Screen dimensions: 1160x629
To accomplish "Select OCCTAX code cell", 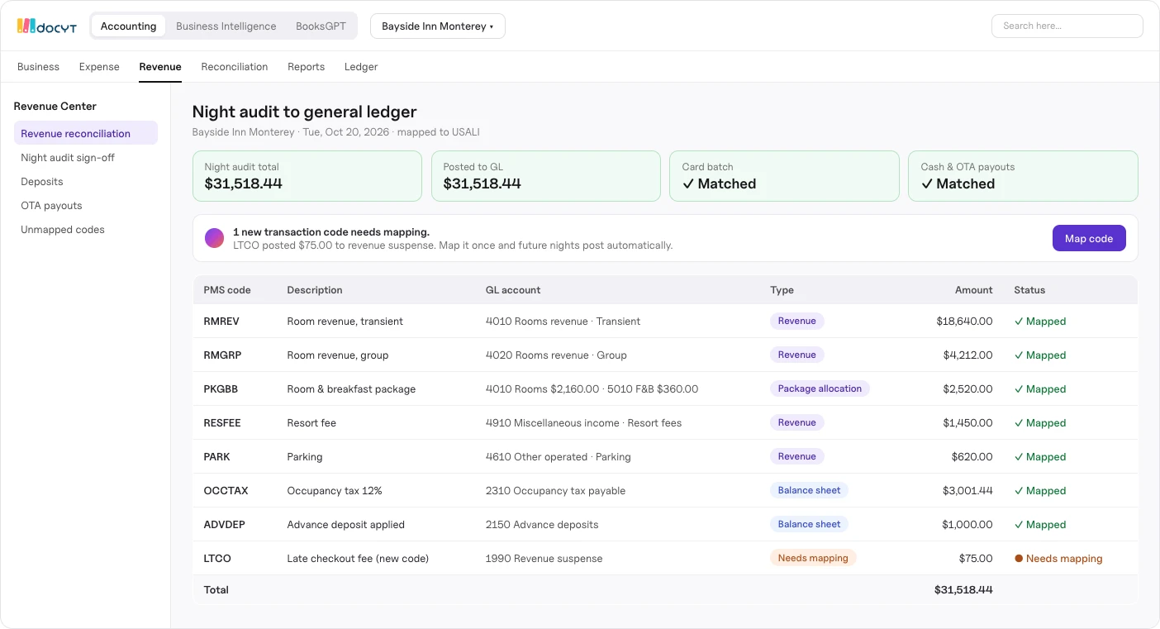I will click(226, 490).
